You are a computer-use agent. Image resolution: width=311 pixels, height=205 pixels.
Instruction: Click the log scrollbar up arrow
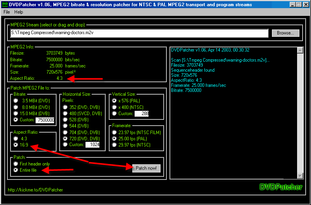click(300, 50)
